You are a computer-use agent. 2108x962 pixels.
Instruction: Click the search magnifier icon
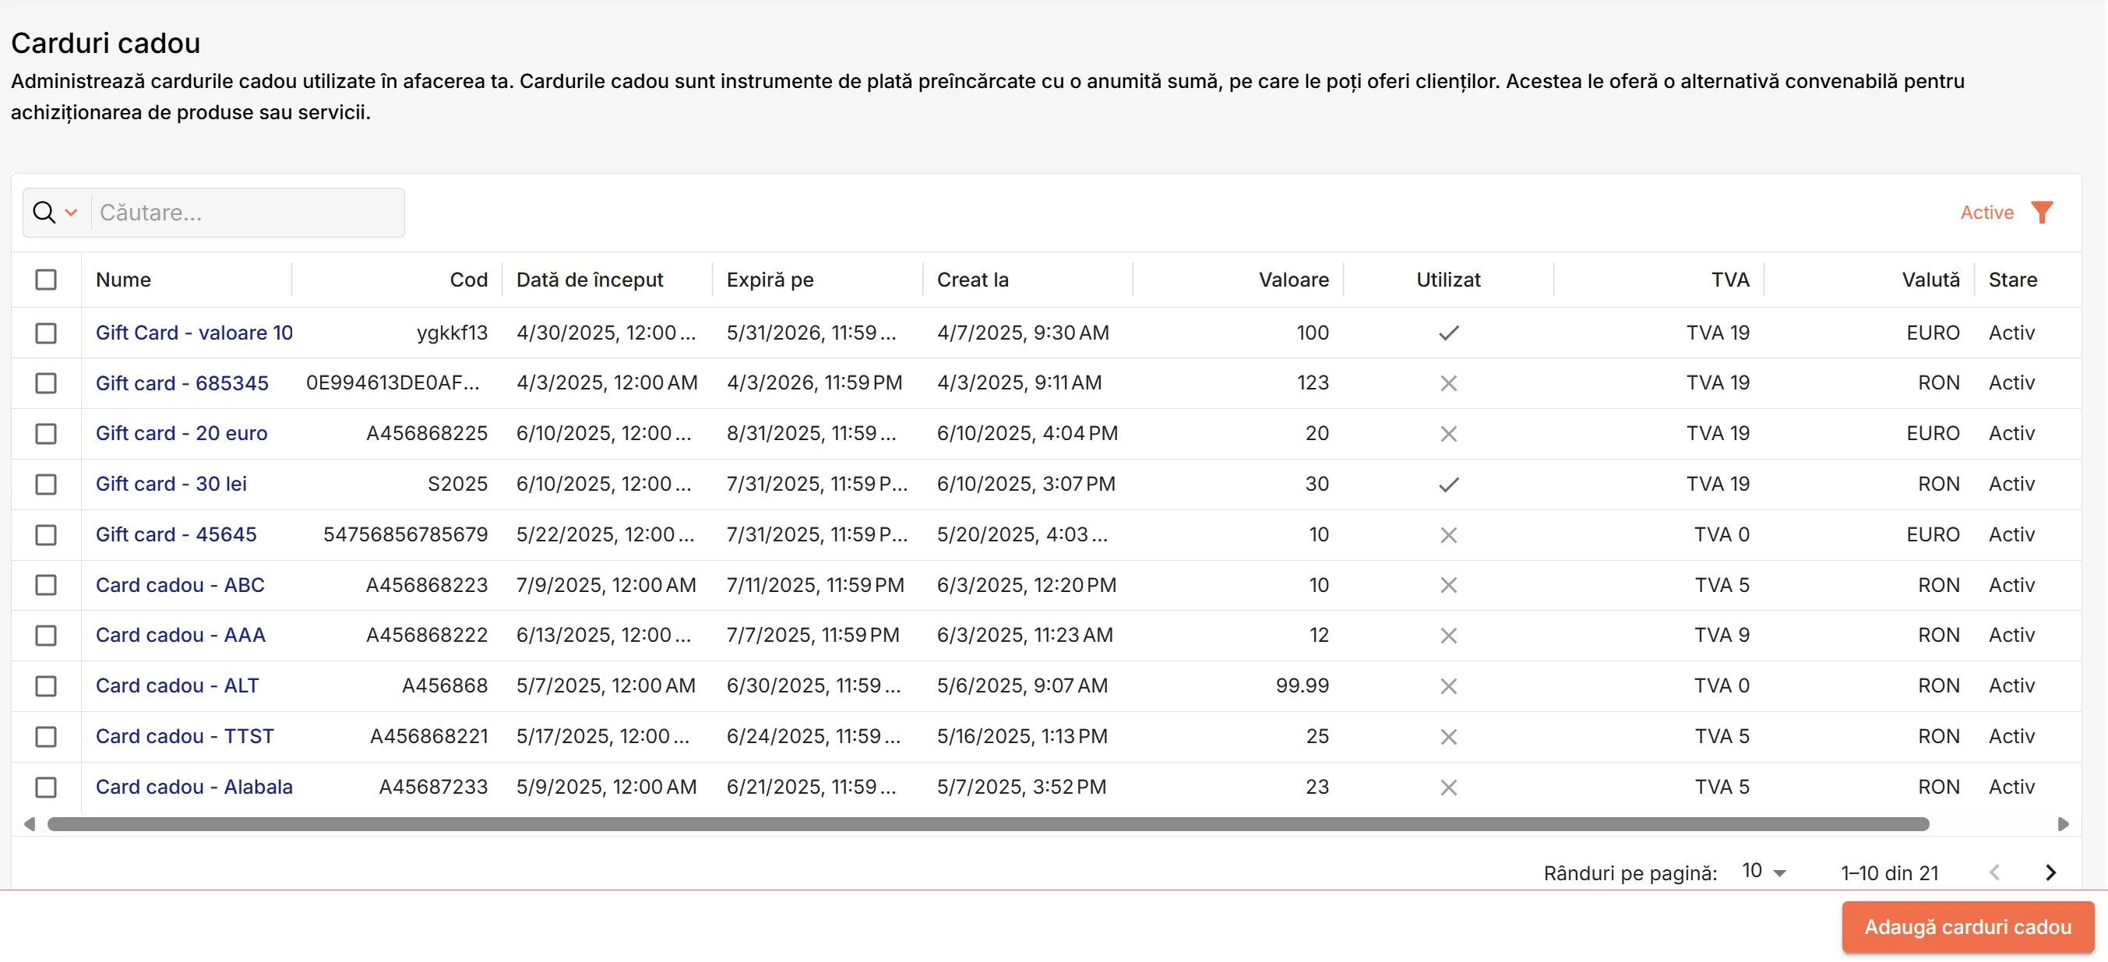[44, 213]
